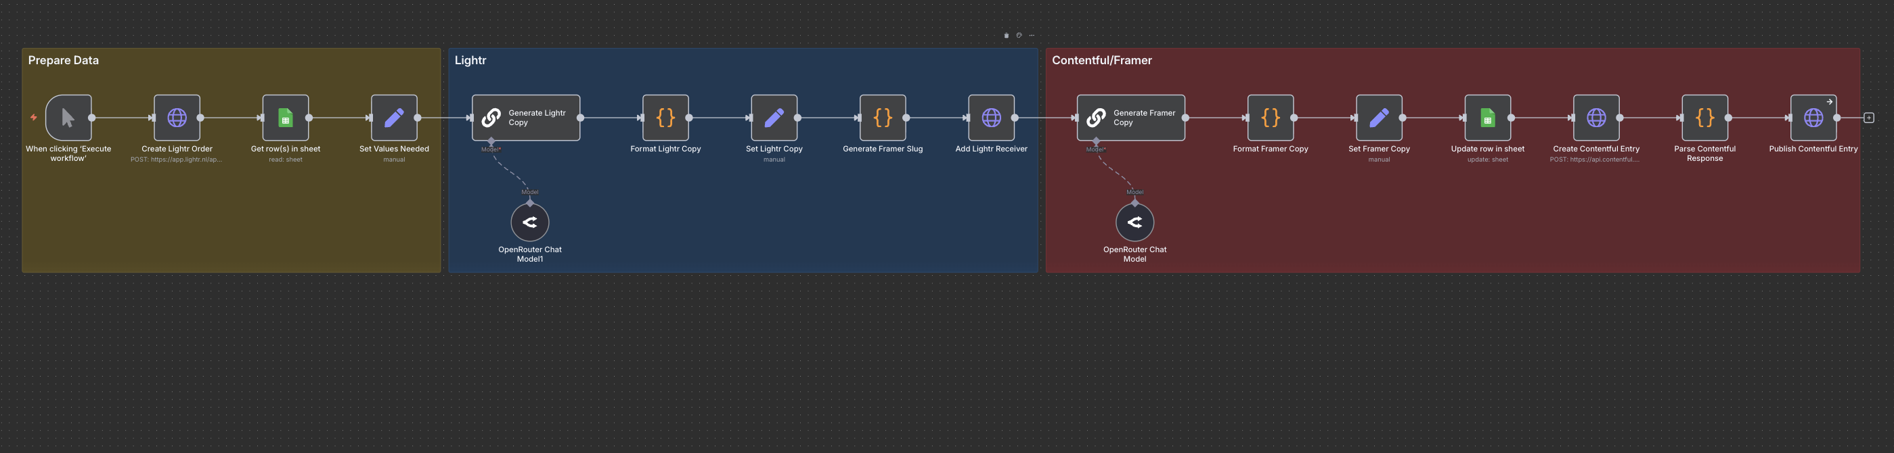
Task: Select the Generate Lightr Copy chain node
Action: click(x=526, y=118)
